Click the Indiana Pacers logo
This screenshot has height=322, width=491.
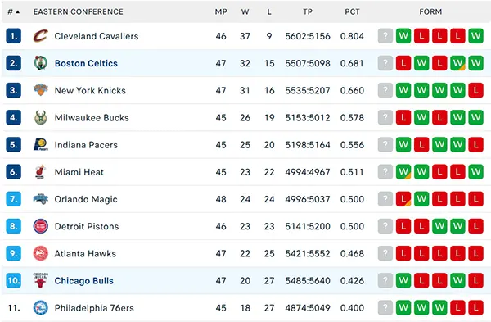pos(41,144)
